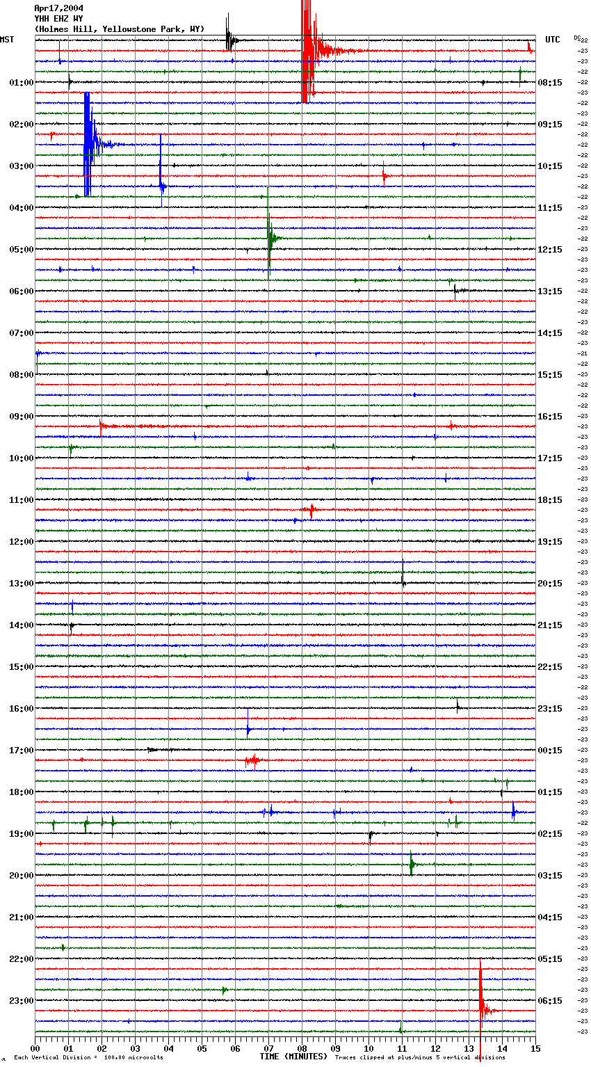The width and height of the screenshot is (591, 1067).
Task: Click the 17:15 UTC time label
Action: tap(550, 458)
